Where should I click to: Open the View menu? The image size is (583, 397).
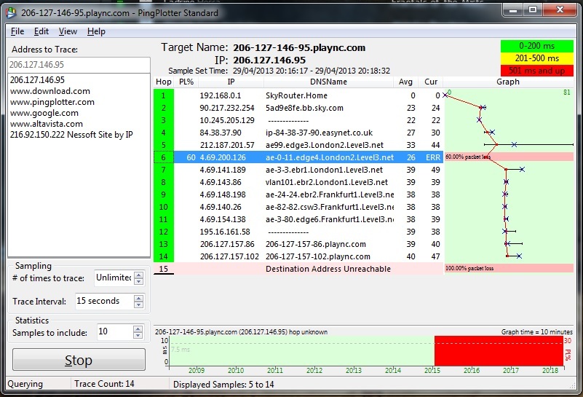[68, 31]
